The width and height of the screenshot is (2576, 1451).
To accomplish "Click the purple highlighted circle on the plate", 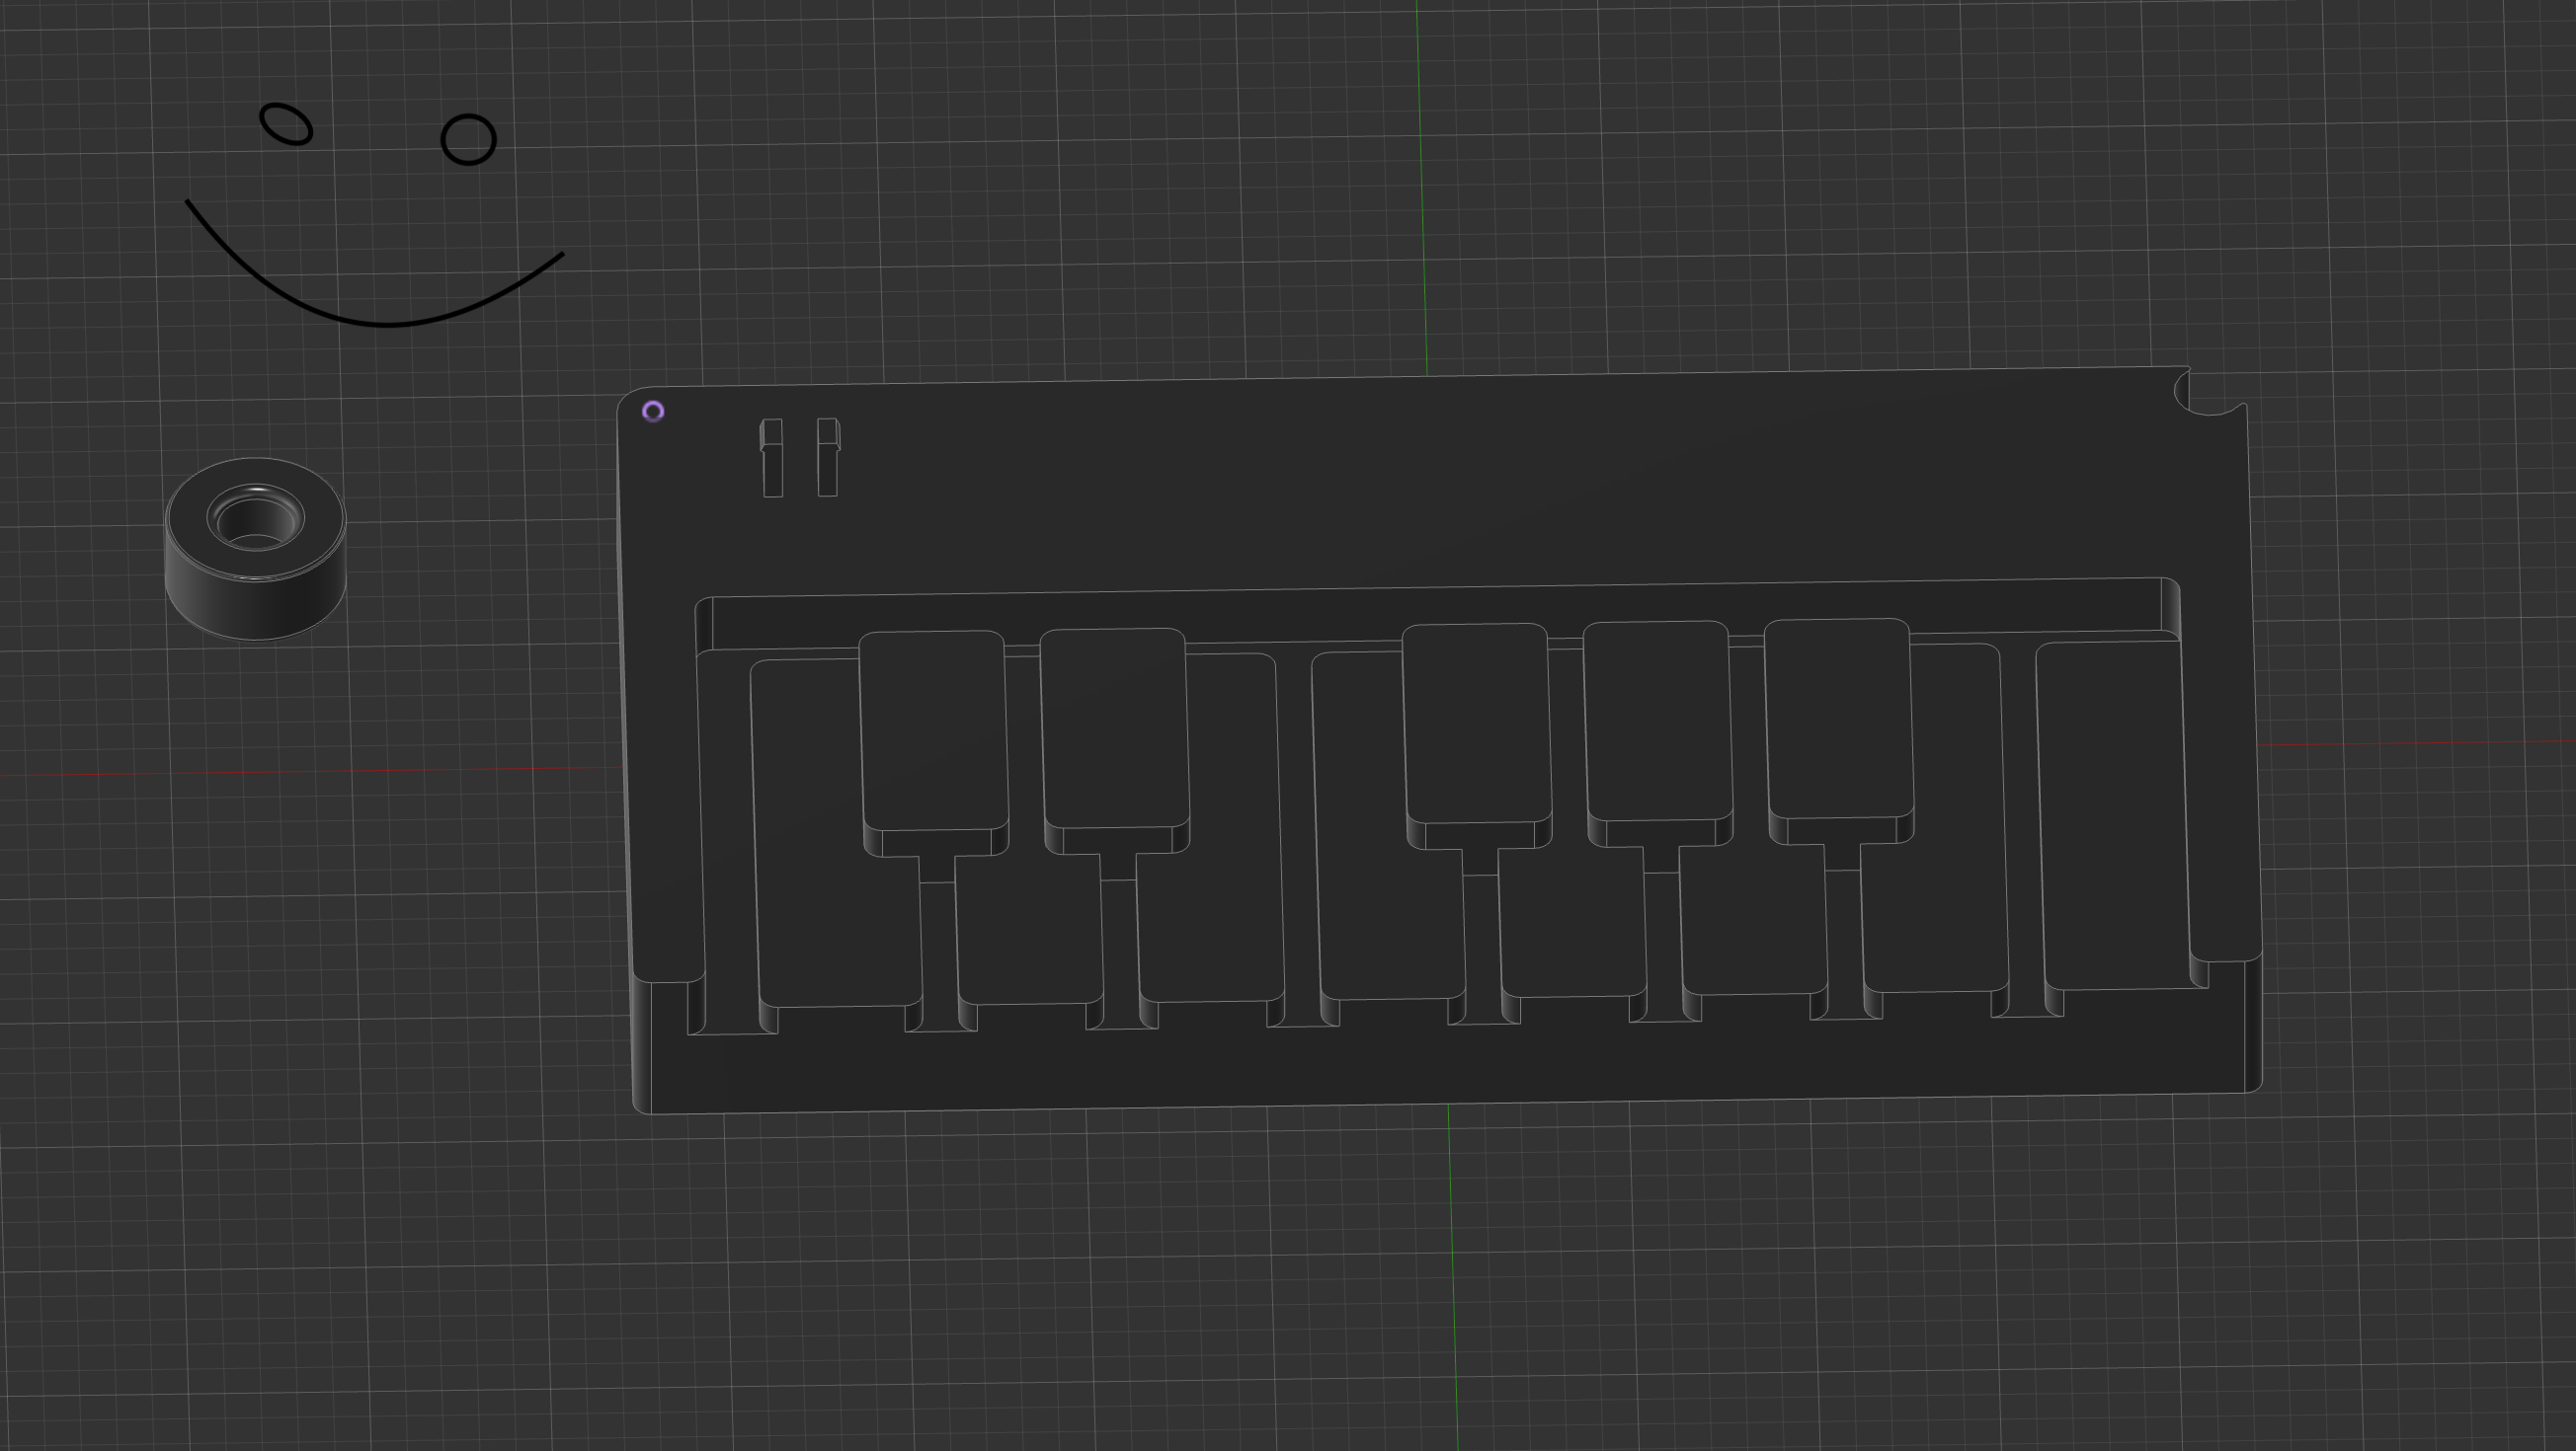I will [653, 411].
